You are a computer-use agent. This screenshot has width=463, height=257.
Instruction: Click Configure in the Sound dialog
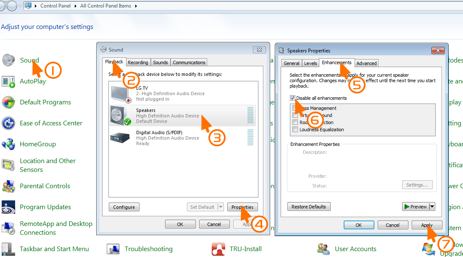tap(124, 207)
